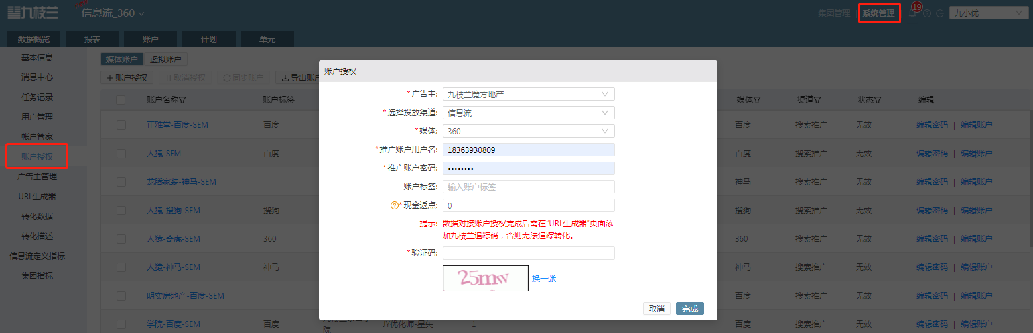Open the help question-mark icon in header
Image resolution: width=1033 pixels, height=333 pixels.
coord(927,13)
